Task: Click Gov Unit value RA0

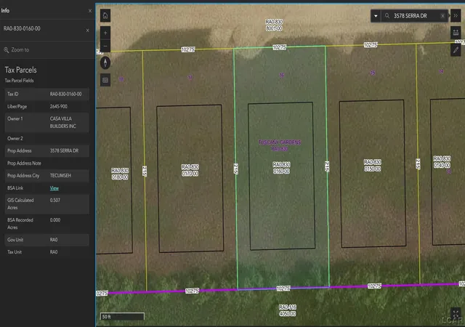Action: [54, 240]
